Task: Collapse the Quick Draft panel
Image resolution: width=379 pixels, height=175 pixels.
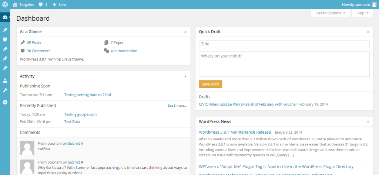Action: (368, 32)
